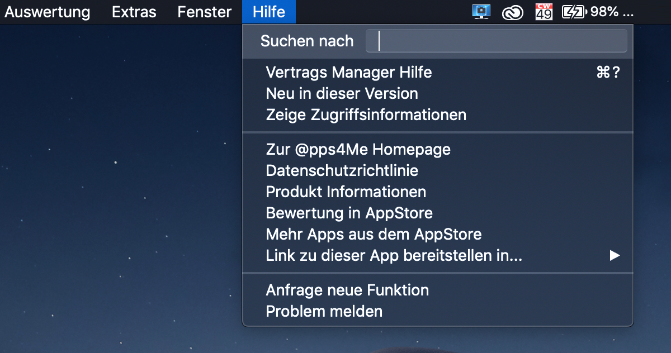The width and height of the screenshot is (671, 353).
Task: Open the Auswertung menu
Action: (48, 12)
